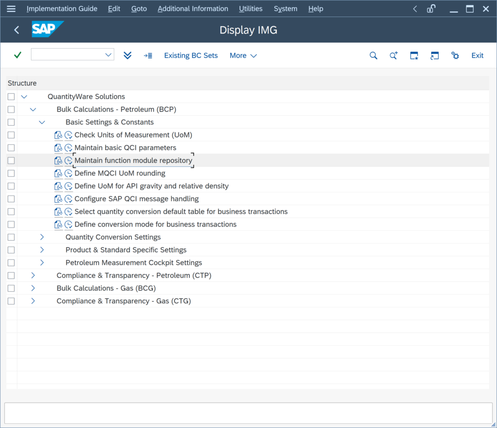Open documentation icon for Maintain function module repository
Viewport: 497px width, 428px height.
click(58, 161)
